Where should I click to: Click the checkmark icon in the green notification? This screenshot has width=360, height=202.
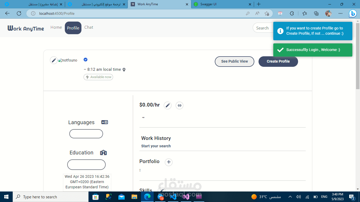point(280,50)
